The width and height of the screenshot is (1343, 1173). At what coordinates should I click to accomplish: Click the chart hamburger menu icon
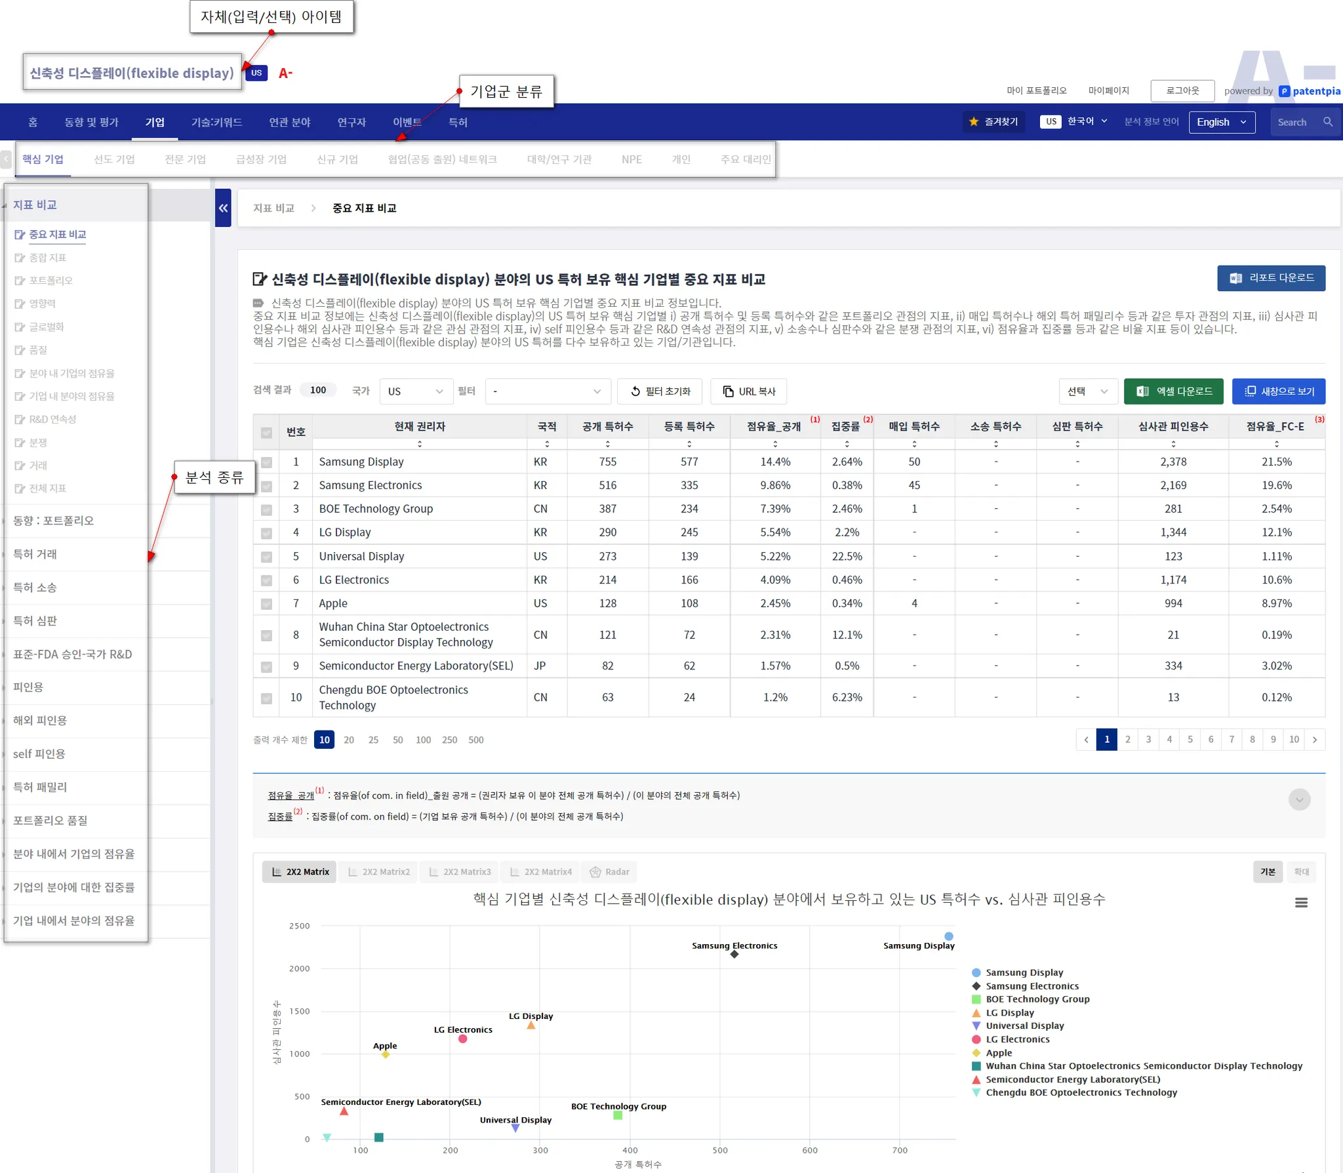pyautogui.click(x=1301, y=903)
